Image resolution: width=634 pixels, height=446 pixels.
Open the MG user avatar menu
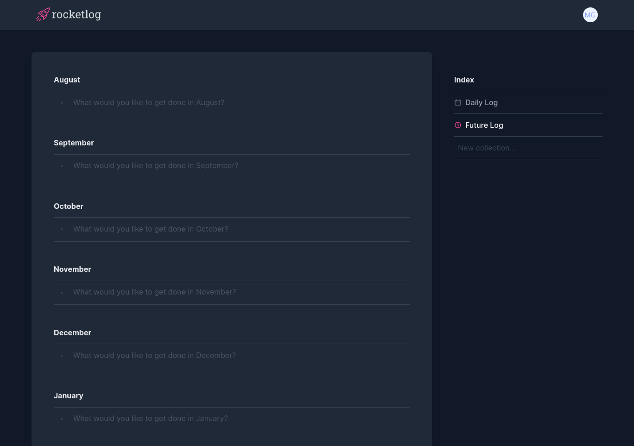click(590, 15)
